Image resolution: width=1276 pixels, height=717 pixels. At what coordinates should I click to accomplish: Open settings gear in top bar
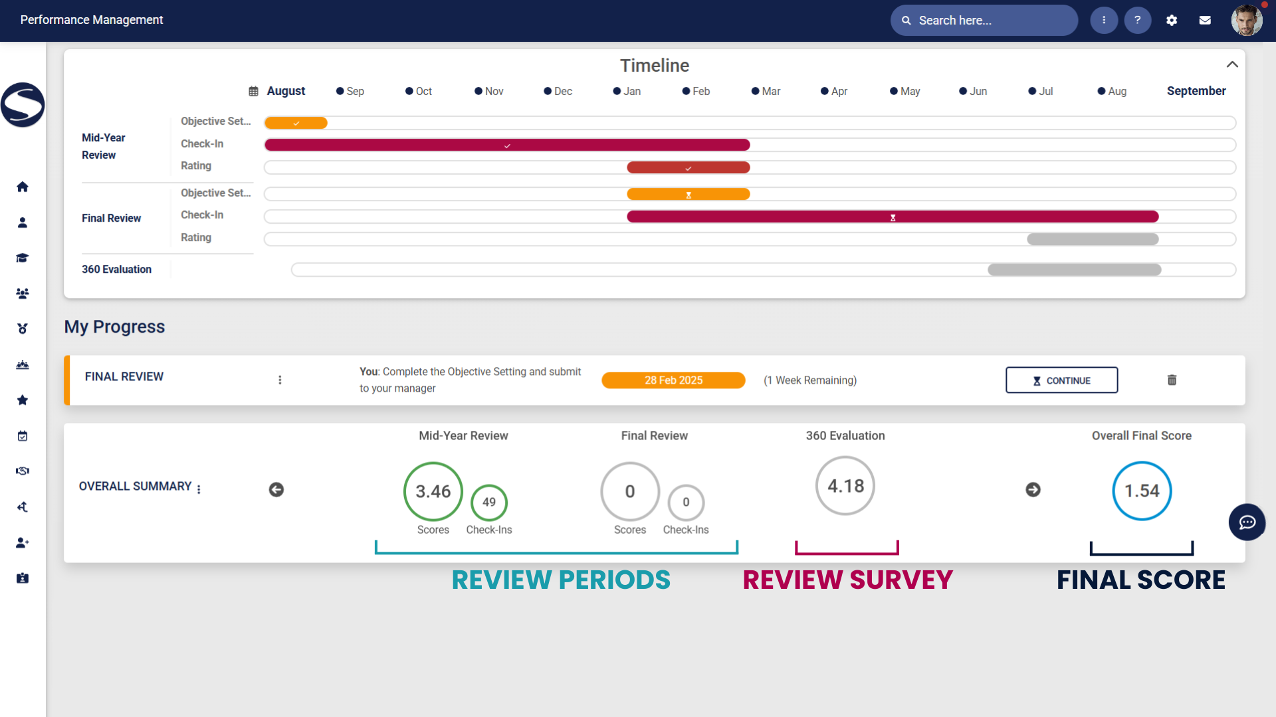pos(1172,21)
